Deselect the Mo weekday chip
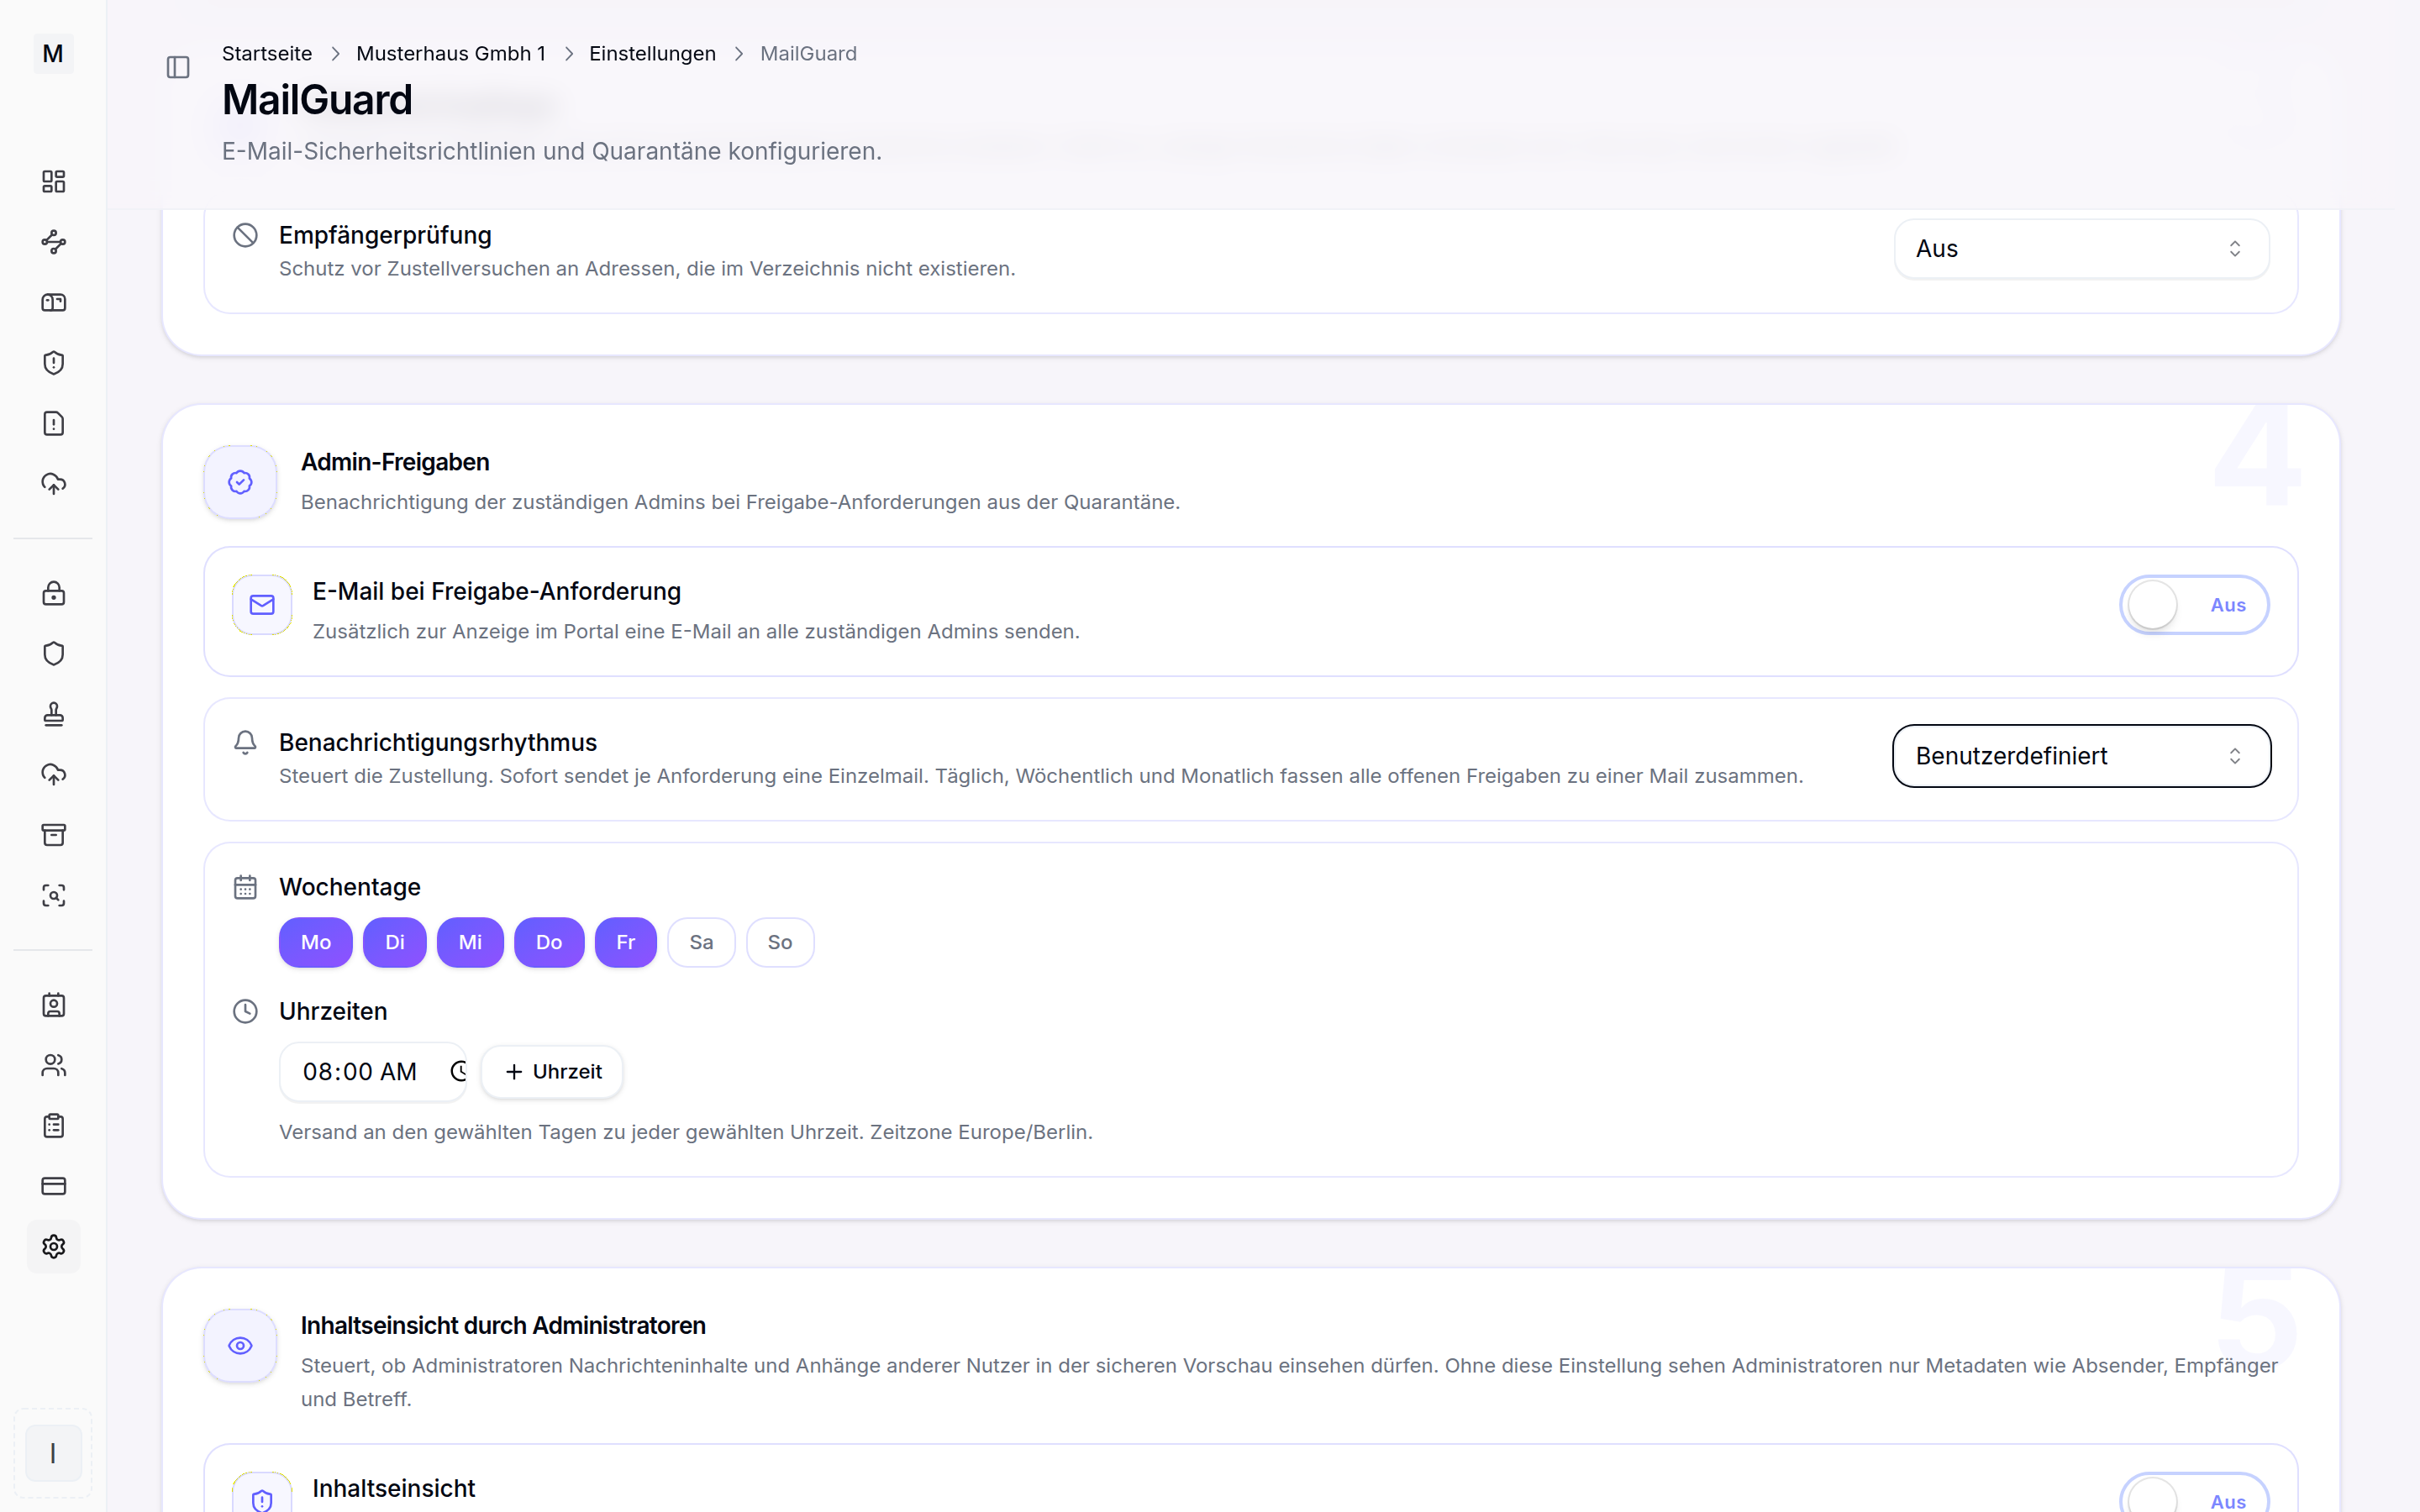The height and width of the screenshot is (1512, 2420). click(316, 942)
